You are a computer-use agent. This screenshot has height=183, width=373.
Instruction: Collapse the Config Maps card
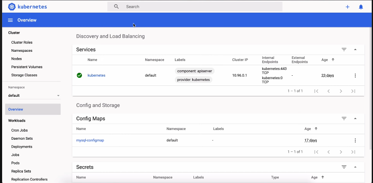355,119
